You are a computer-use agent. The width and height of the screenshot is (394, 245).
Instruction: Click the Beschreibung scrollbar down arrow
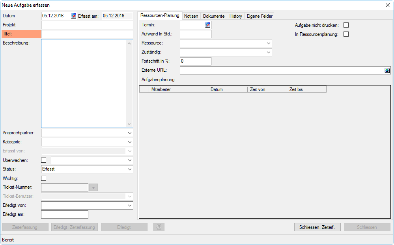(x=129, y=124)
